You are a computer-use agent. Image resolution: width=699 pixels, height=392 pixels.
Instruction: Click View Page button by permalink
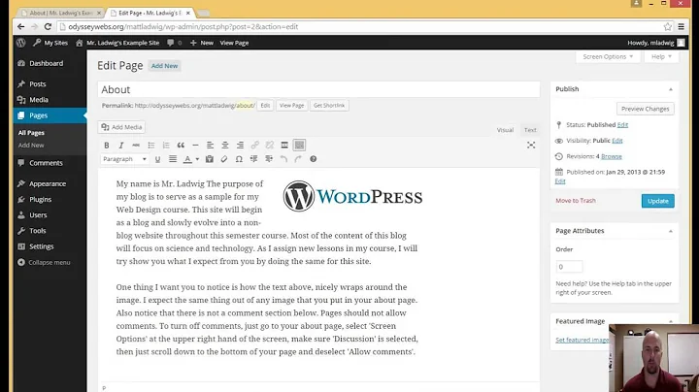291,106
